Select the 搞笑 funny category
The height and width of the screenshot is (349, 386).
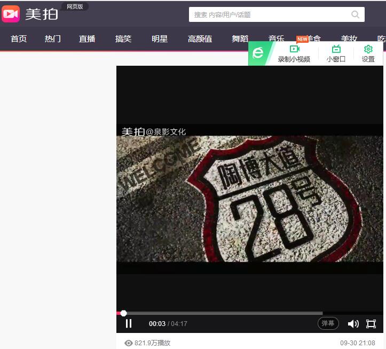pyautogui.click(x=123, y=39)
